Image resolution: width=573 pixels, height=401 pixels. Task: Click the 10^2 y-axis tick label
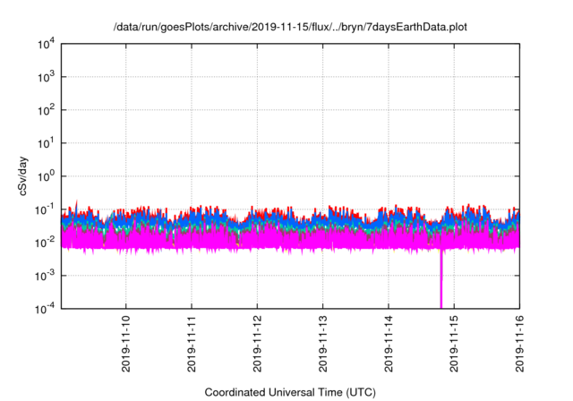click(47, 110)
